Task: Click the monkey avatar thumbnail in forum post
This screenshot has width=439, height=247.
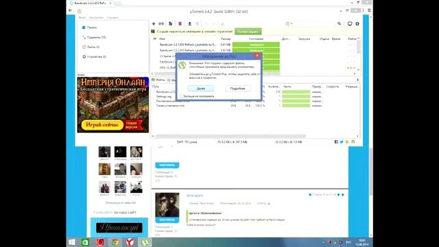Action: pos(167,204)
